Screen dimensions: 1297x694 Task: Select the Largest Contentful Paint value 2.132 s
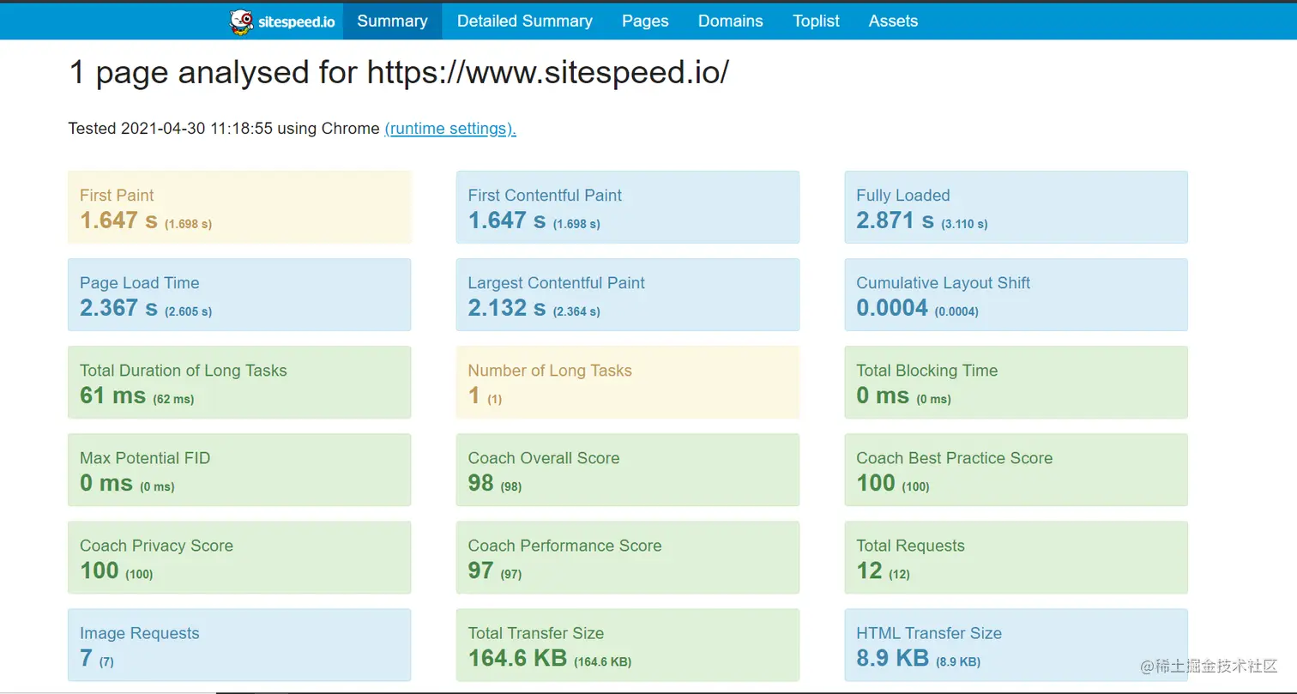[507, 308]
